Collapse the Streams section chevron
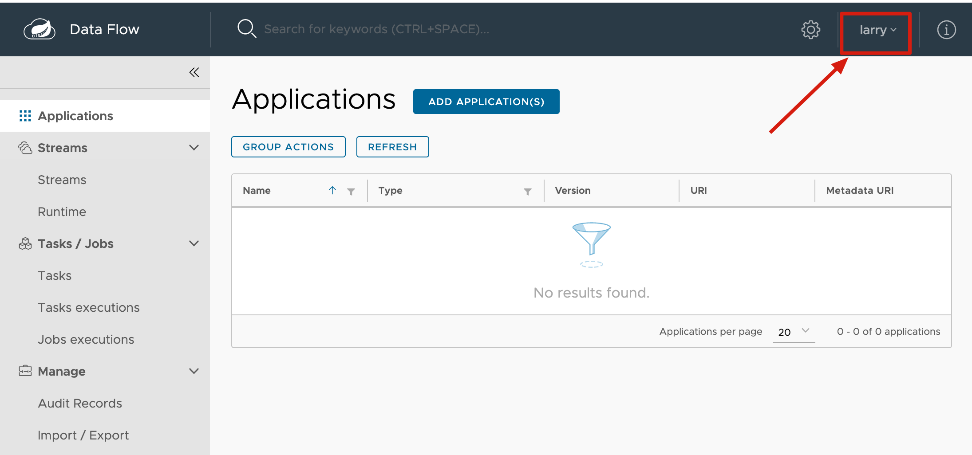 pyautogui.click(x=194, y=148)
